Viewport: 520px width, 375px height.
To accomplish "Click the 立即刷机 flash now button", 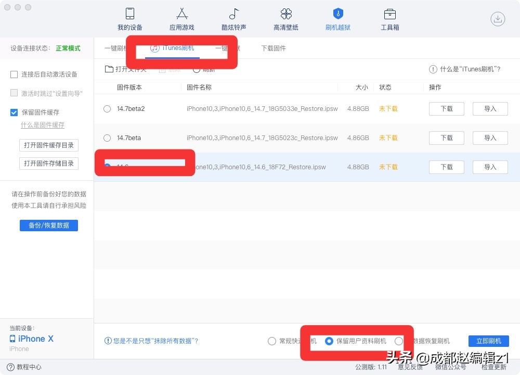I will tap(488, 341).
